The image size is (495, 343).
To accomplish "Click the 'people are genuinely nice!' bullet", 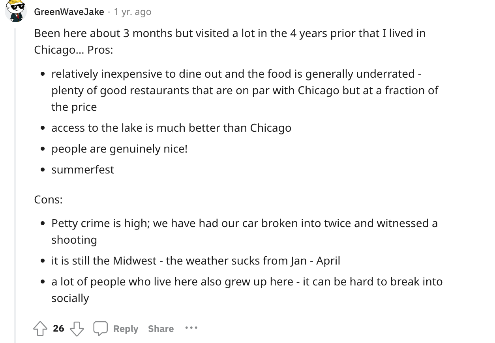I will click(119, 149).
